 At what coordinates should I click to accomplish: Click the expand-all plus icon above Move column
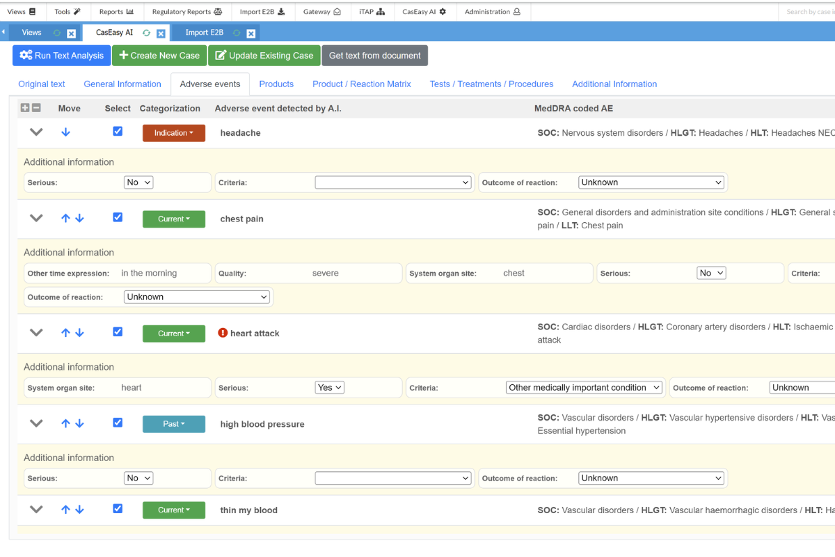(24, 108)
